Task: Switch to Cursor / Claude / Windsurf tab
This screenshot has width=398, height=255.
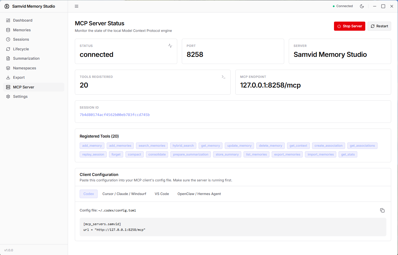Action: [124, 194]
